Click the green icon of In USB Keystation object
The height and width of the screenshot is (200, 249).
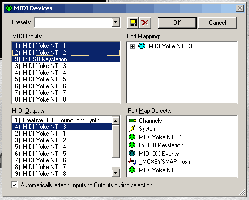[x=132, y=145]
